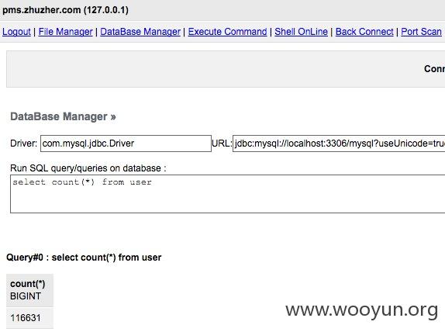
Task: Focus the JDBC URL input field
Action: [339, 144]
